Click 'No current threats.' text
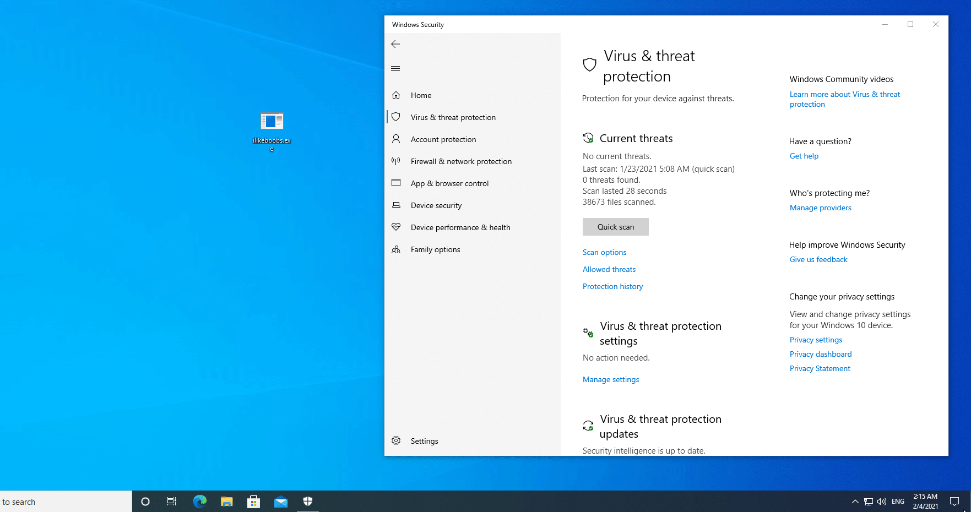The height and width of the screenshot is (512, 971). [617, 156]
